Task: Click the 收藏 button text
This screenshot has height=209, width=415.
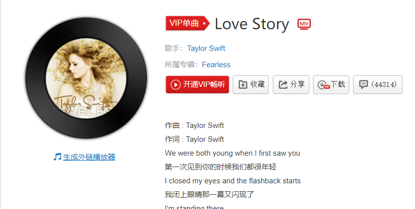Action: [257, 84]
